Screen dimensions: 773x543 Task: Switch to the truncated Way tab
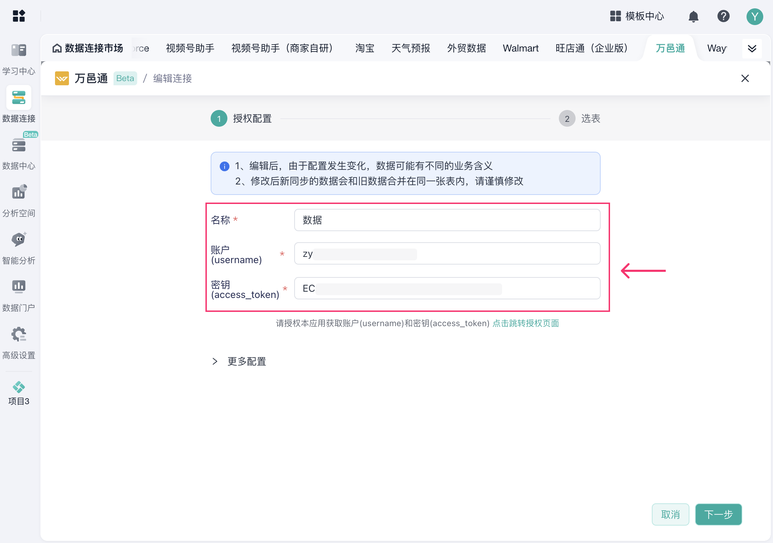pyautogui.click(x=717, y=48)
